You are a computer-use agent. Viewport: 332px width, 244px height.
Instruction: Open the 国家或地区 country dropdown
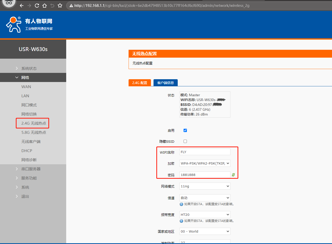coord(205,231)
